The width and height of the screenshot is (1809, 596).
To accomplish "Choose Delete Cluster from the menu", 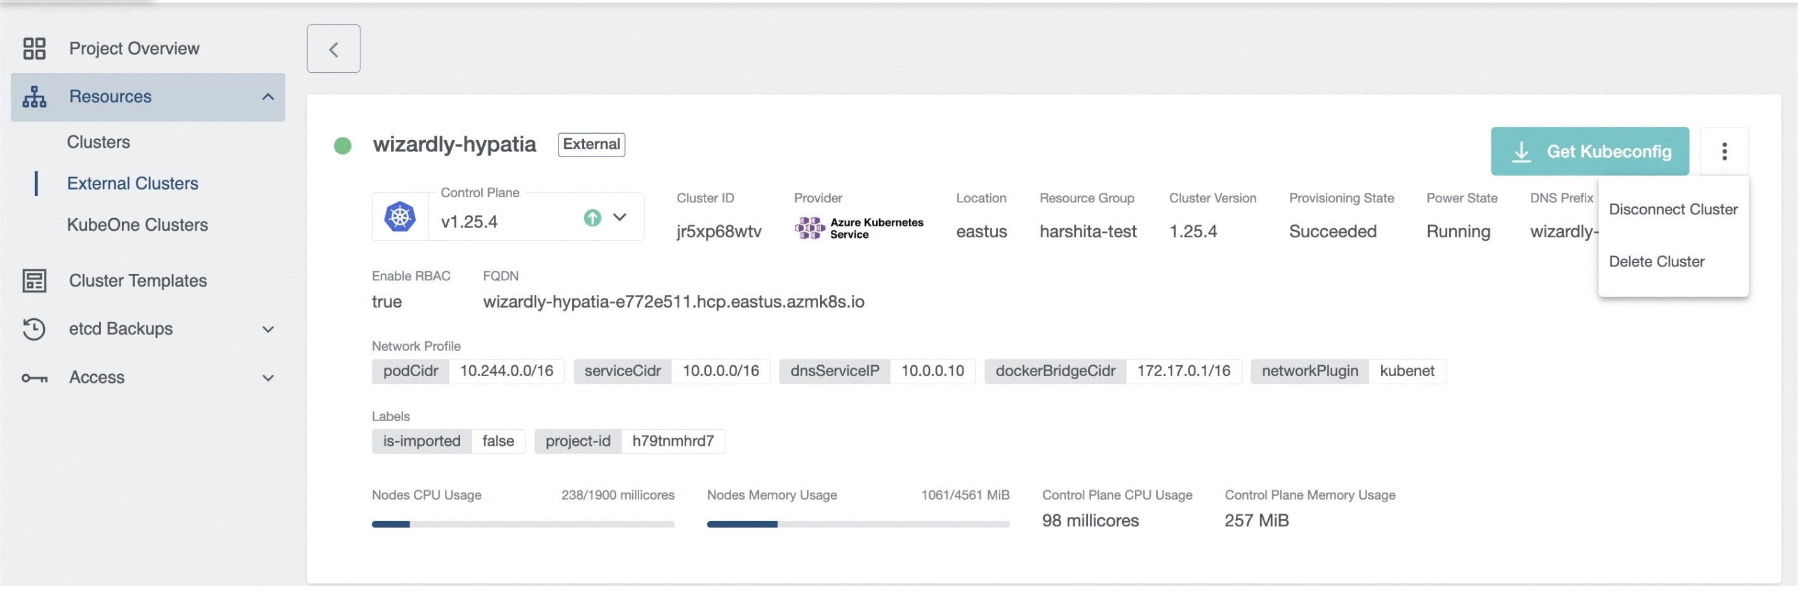I will pyautogui.click(x=1657, y=261).
